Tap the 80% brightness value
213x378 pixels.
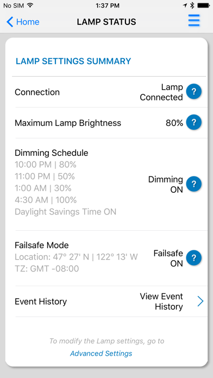[x=174, y=123]
